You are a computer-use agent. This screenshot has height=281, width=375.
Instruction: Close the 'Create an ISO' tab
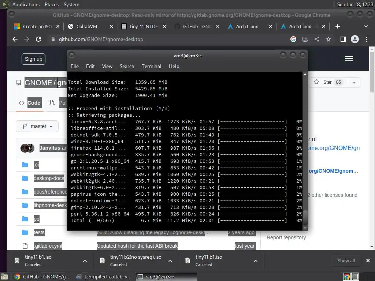(57, 26)
